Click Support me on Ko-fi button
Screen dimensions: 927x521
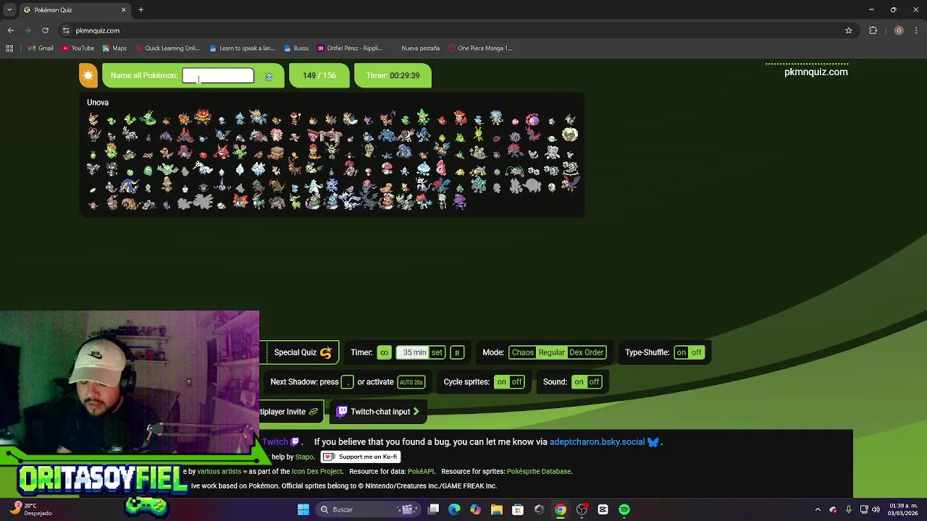click(360, 457)
